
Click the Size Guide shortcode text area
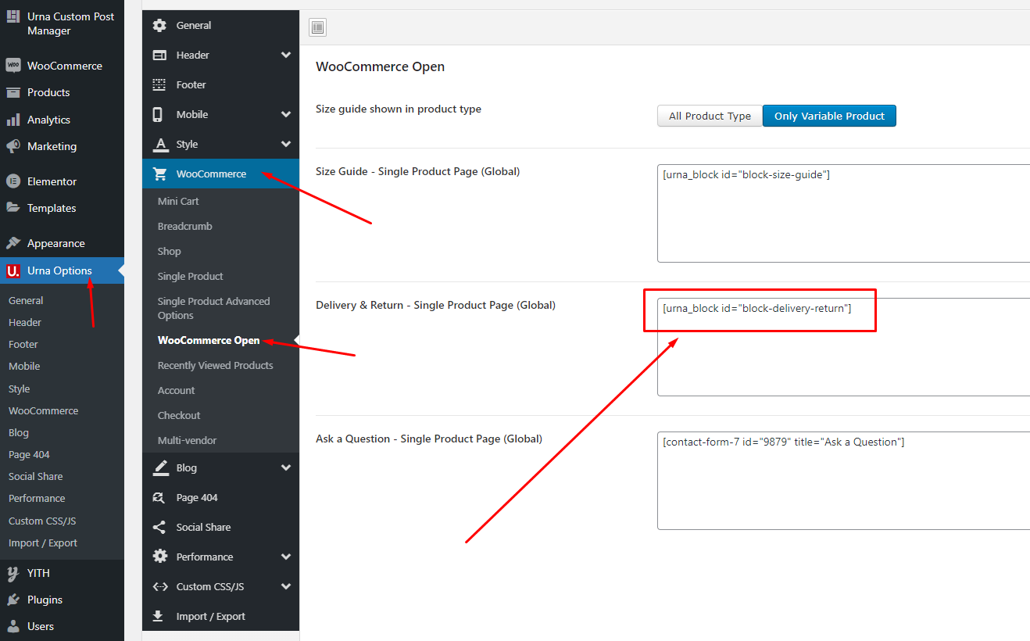pos(843,213)
